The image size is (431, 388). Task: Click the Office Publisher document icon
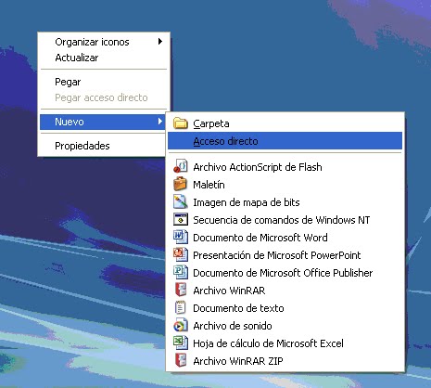[181, 272]
